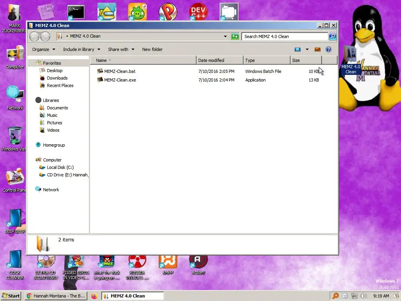Click the breadcrumb arrow before MEMZ 4.0 Clean
The width and height of the screenshot is (401, 301).
(67, 36)
